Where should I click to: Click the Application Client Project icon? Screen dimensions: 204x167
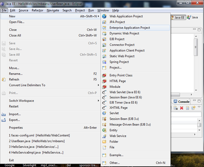tap(104, 50)
